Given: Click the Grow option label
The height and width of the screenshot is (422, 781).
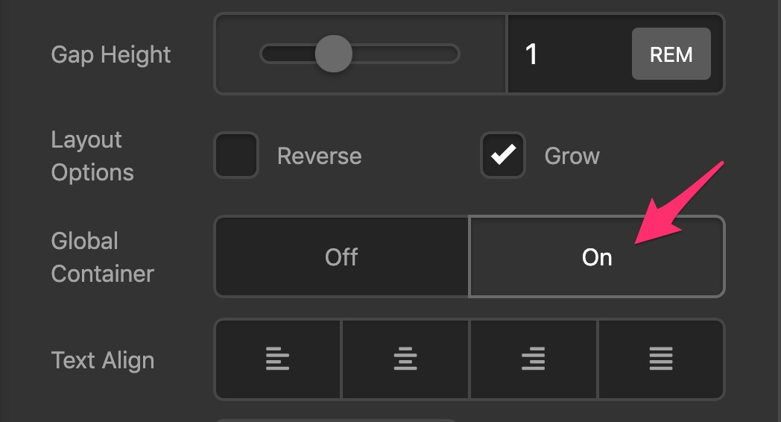Looking at the screenshot, I should pyautogui.click(x=572, y=156).
